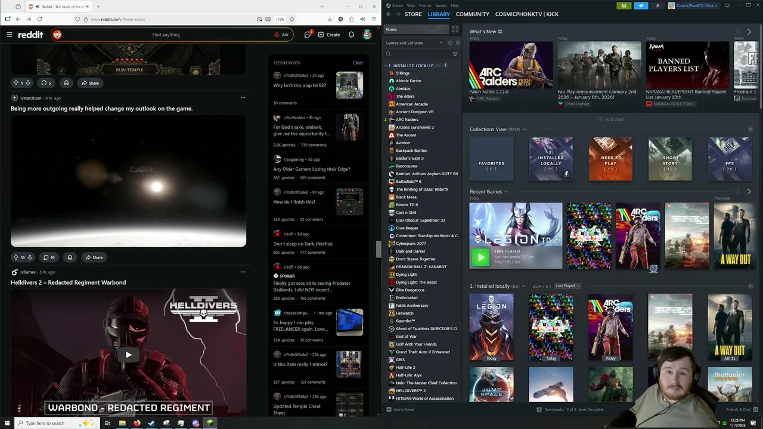The height and width of the screenshot is (429, 763).
Task: Open CosmicPhonkTV account dropdown
Action: click(x=694, y=5)
